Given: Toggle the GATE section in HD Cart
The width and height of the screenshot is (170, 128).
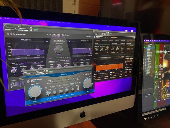Looking at the screenshot, I should coord(77,83).
